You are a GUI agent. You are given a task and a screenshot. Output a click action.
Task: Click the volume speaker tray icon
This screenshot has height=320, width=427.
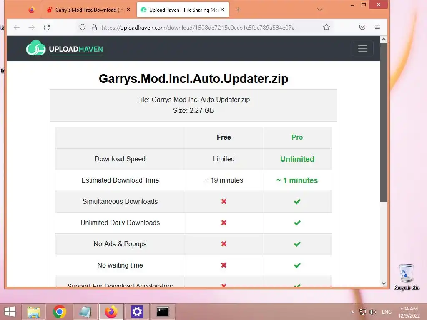(x=372, y=312)
